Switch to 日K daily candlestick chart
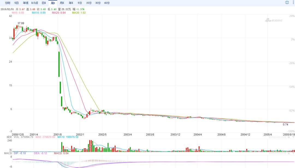 [x=44, y=3]
